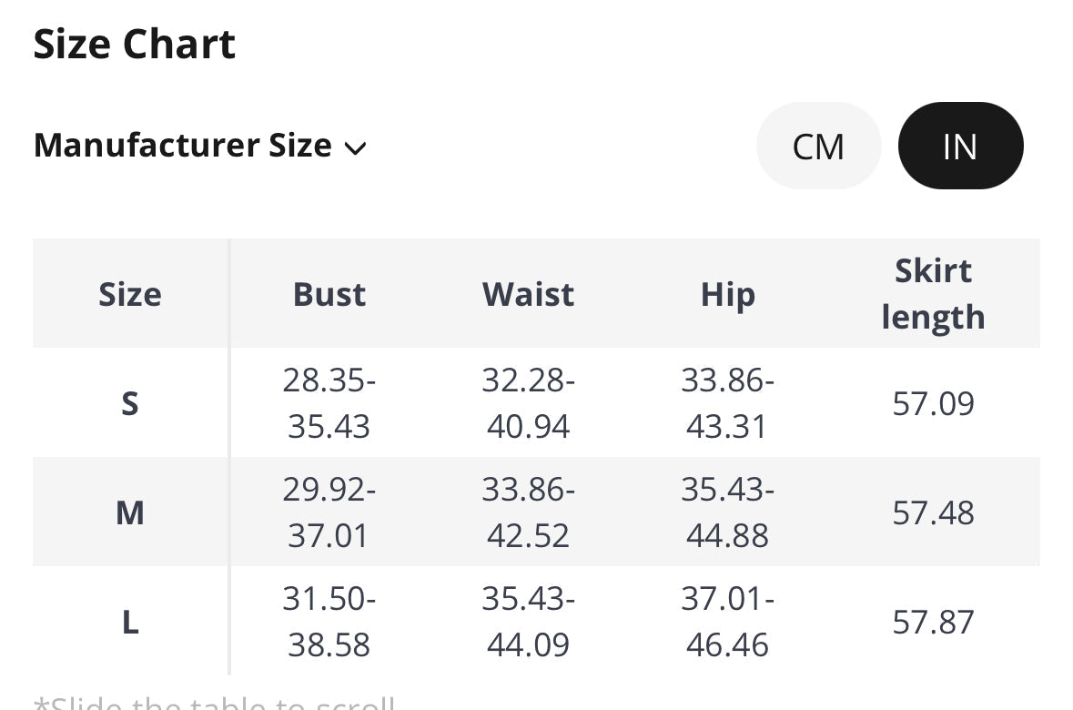This screenshot has width=1073, height=710.
Task: Click the Skirt length column header
Action: 934,294
